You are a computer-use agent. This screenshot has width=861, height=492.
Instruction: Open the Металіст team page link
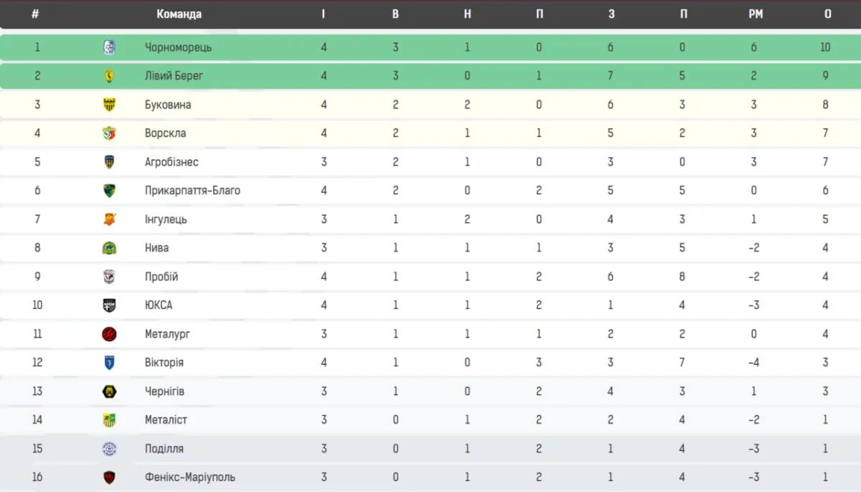[x=166, y=420]
